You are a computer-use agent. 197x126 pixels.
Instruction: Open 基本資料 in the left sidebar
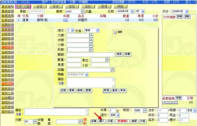point(7,6)
